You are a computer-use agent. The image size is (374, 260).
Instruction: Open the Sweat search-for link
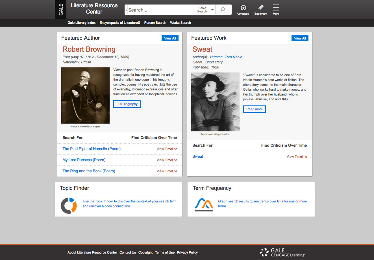[x=198, y=156]
